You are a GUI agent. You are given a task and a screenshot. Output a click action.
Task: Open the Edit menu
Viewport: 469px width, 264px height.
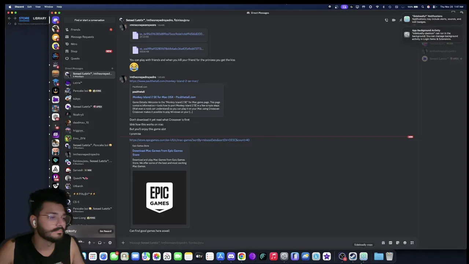point(29,7)
